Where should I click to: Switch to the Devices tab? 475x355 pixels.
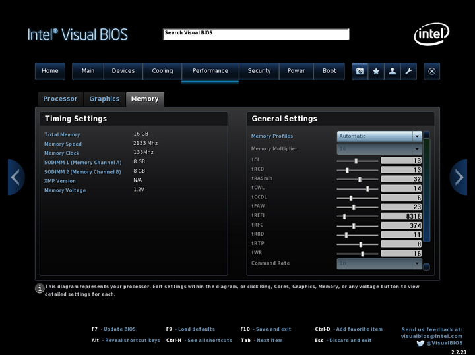pyautogui.click(x=123, y=71)
